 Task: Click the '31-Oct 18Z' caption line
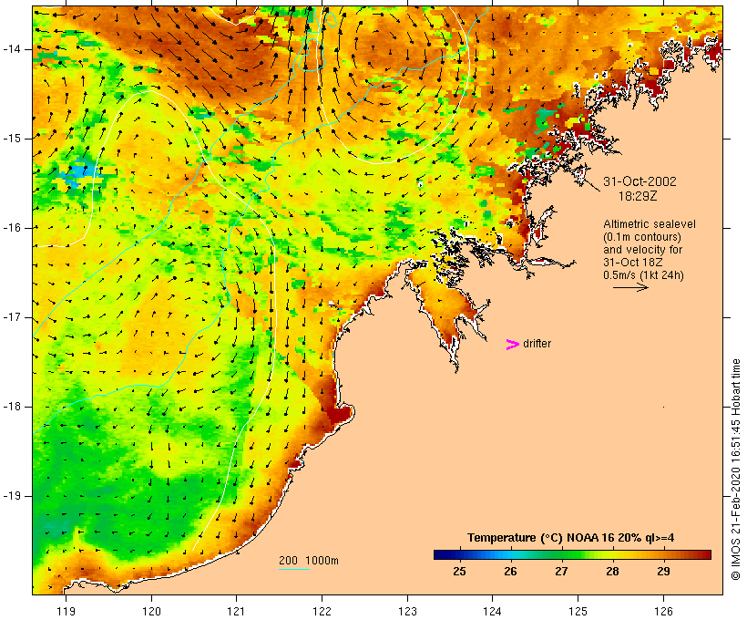[x=632, y=263]
